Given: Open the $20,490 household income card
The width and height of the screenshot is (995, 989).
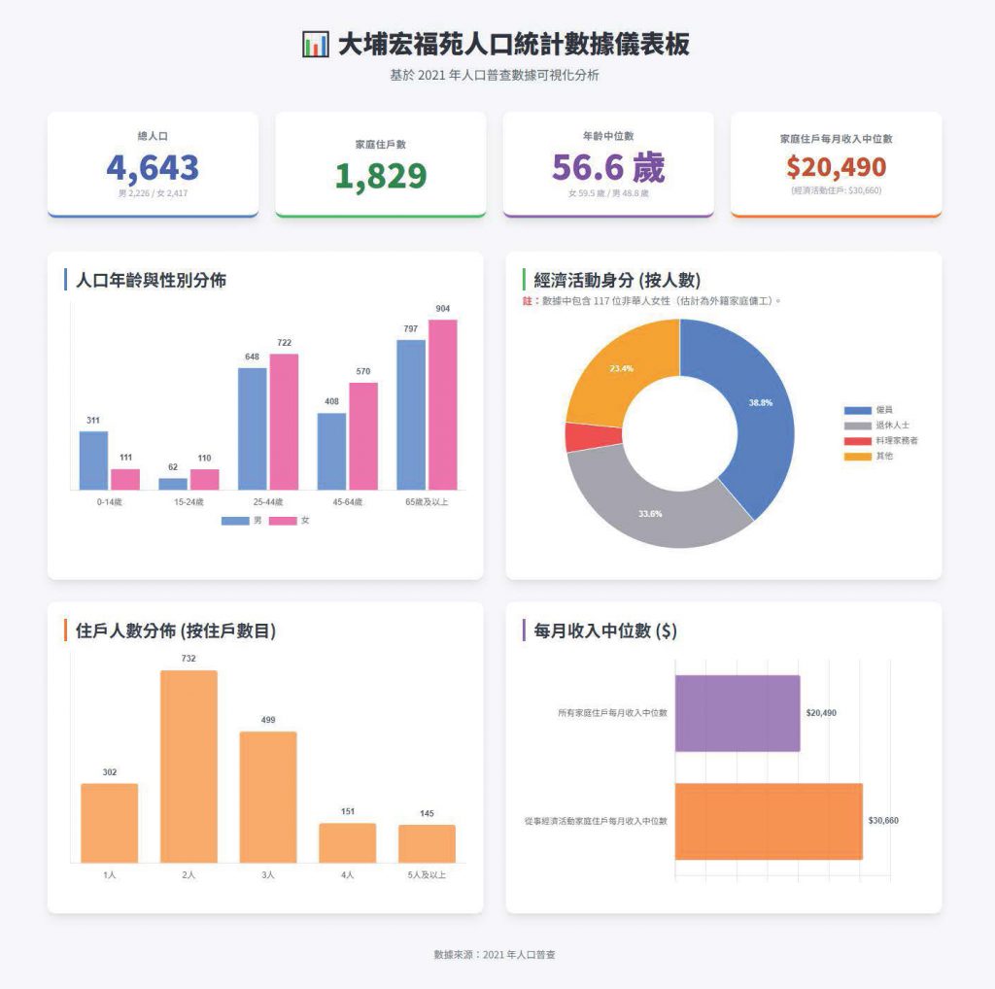Looking at the screenshot, I should pyautogui.click(x=838, y=163).
